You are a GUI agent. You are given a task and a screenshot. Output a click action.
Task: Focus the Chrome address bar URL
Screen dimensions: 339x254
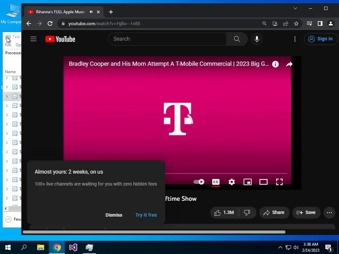[104, 23]
